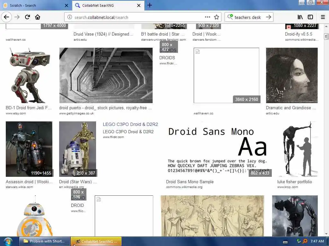Open the Droid Sans Mono sample image

point(218,149)
